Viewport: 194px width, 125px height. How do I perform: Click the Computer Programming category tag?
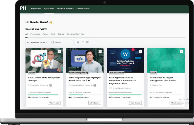[x=78, y=73]
